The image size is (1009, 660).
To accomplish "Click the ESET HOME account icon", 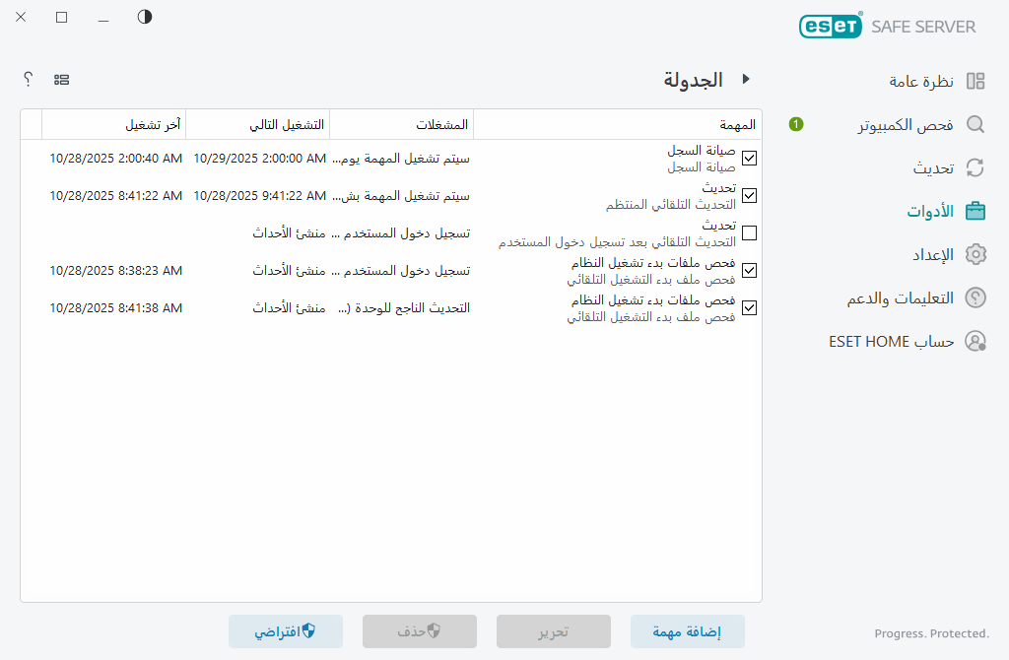I will click(x=975, y=340).
